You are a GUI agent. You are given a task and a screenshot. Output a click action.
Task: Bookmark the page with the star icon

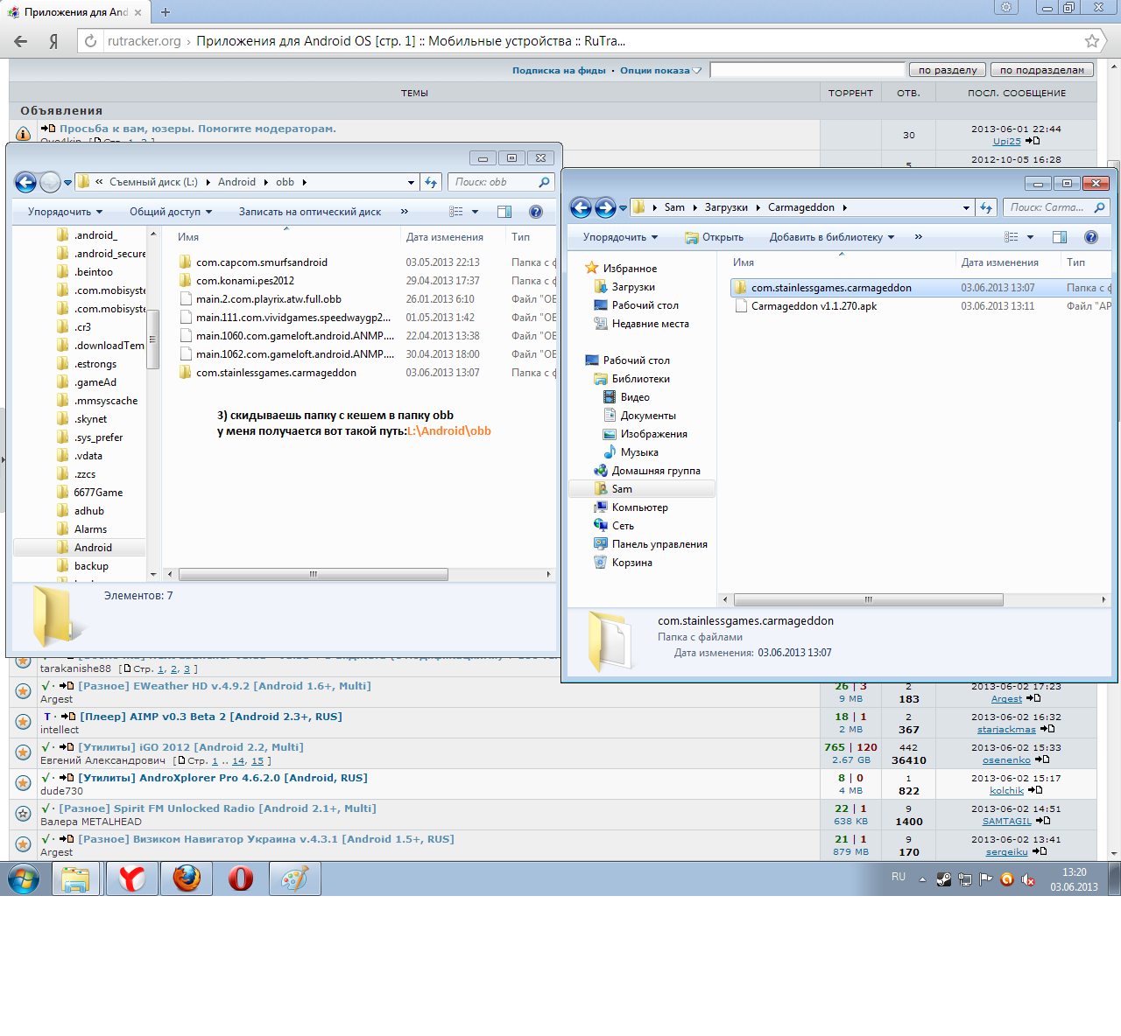click(1091, 41)
